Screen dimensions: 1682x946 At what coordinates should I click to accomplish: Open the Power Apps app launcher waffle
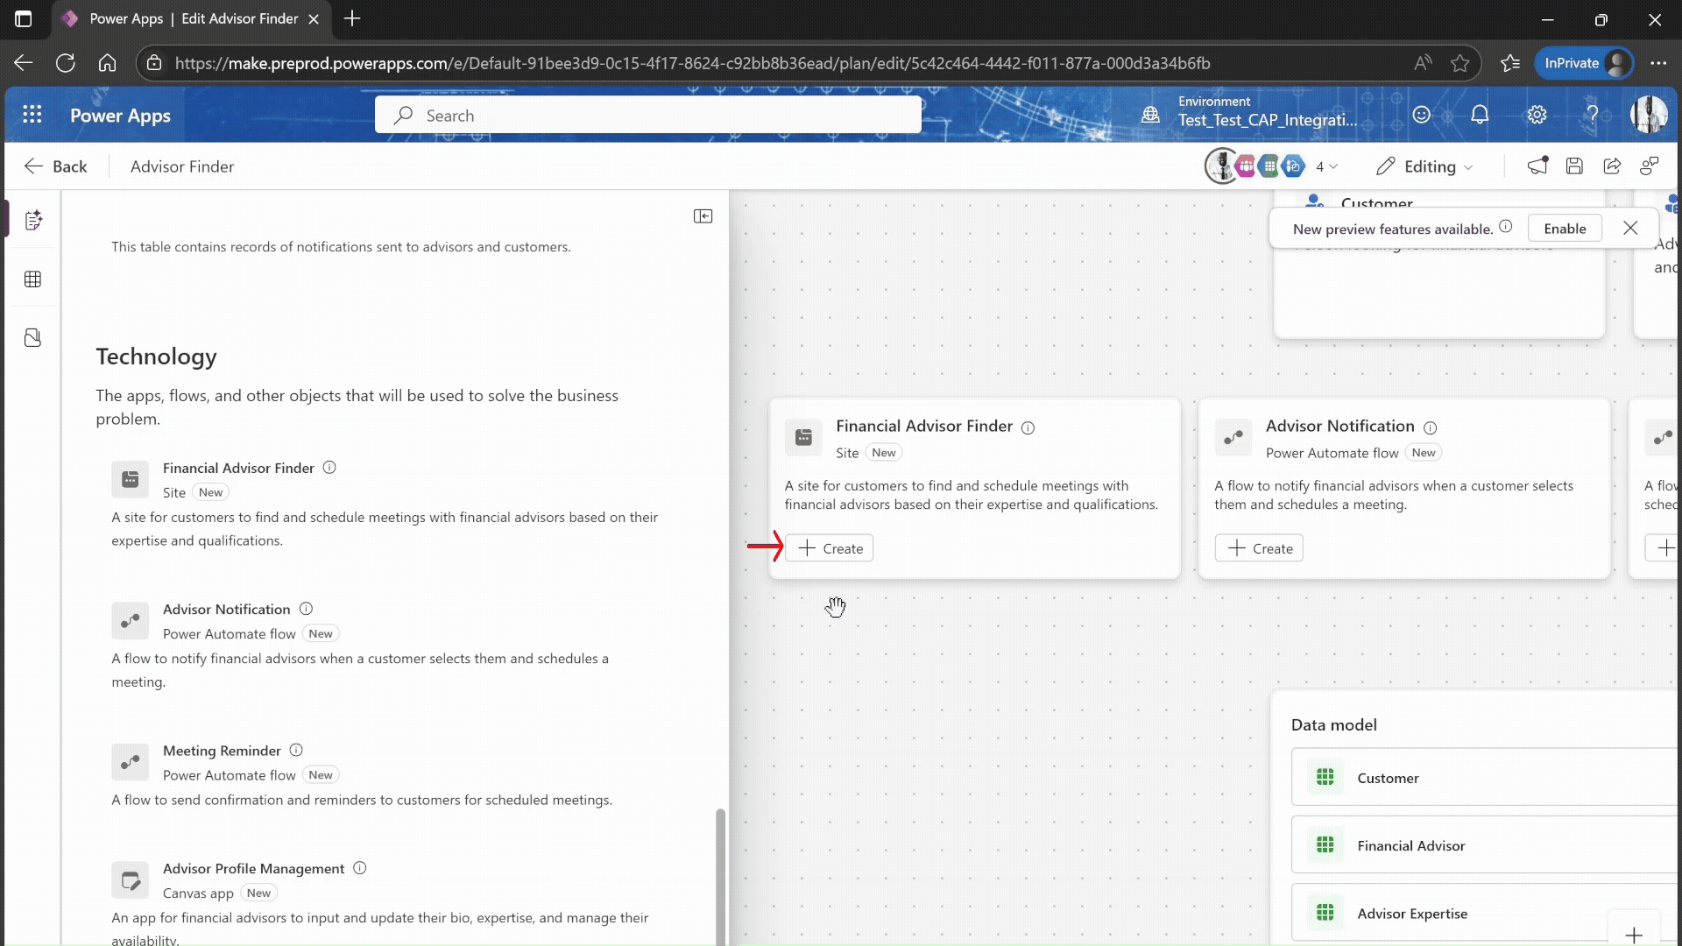tap(32, 115)
